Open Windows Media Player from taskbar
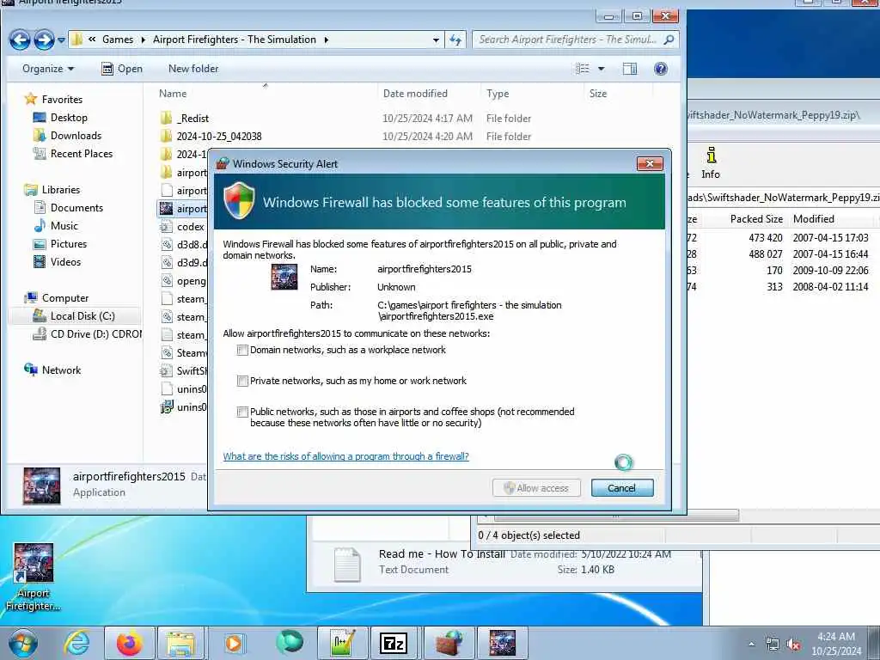This screenshot has width=880, height=660. [233, 643]
